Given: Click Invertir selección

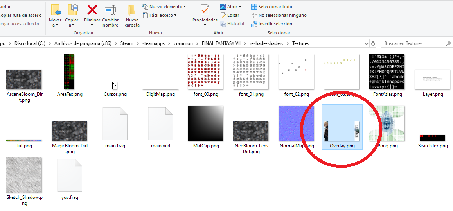Looking at the screenshot, I should 271,24.
